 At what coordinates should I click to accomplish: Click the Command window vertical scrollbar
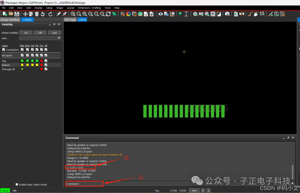coord(292,172)
